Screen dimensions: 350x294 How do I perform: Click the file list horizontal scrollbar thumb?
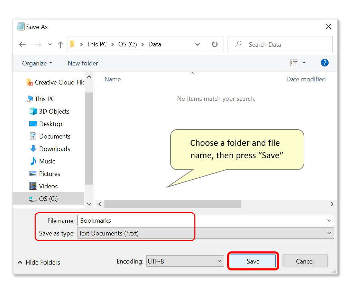[173, 204]
